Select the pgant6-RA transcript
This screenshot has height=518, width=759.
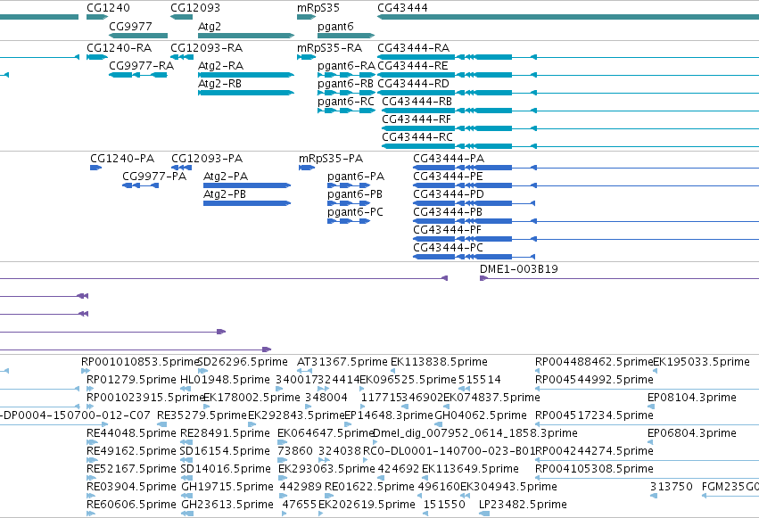pos(346,75)
